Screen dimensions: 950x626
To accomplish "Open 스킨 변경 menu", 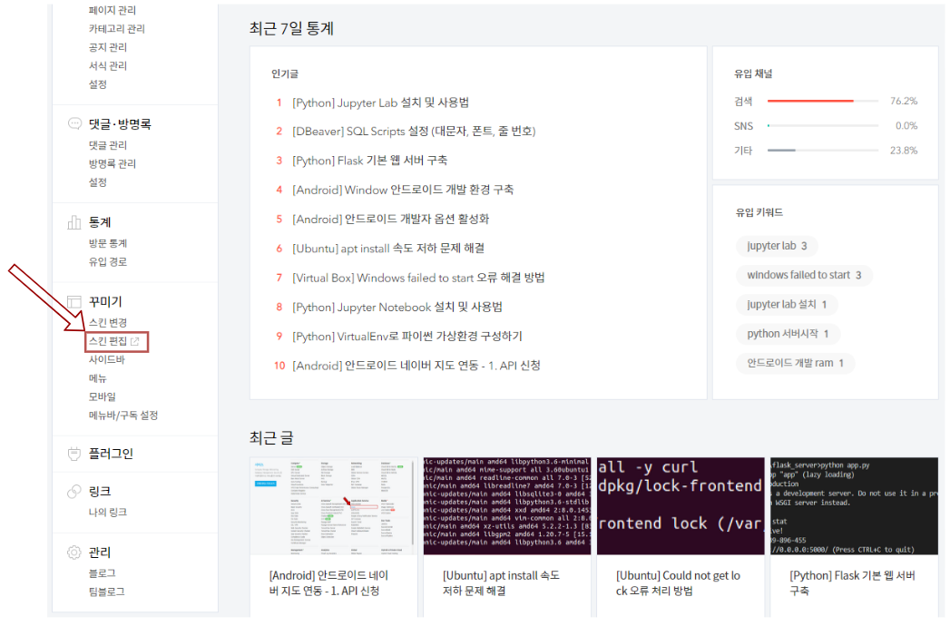I will tap(108, 322).
